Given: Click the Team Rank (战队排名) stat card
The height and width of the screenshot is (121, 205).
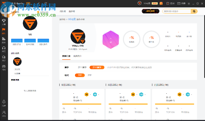Looking at the screenshot, I should [43, 42].
